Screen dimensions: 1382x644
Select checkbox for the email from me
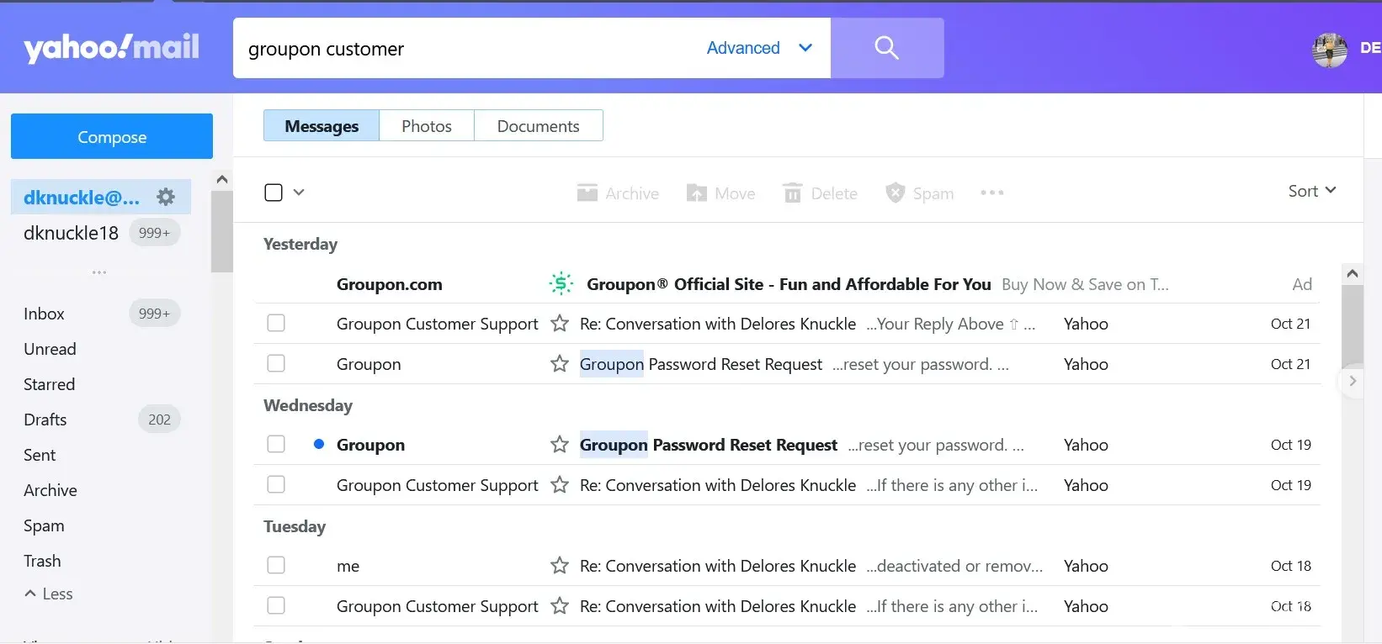tap(276, 566)
